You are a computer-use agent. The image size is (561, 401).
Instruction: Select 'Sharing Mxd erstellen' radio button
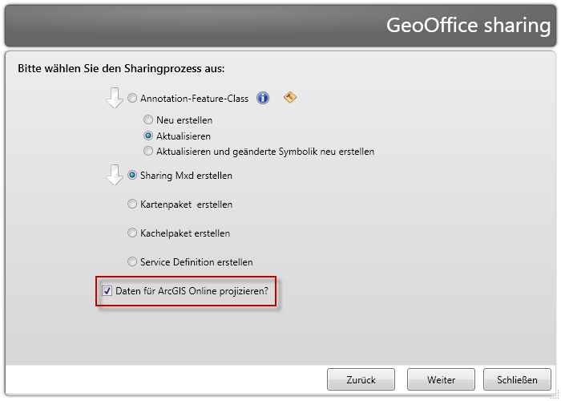click(132, 175)
